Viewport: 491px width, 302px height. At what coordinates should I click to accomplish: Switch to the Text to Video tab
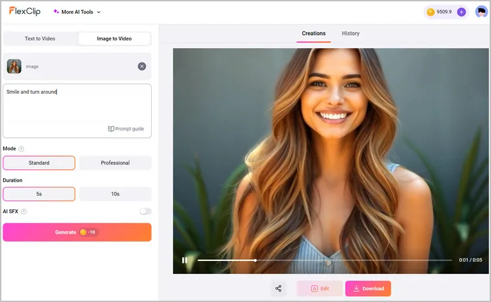click(x=40, y=38)
